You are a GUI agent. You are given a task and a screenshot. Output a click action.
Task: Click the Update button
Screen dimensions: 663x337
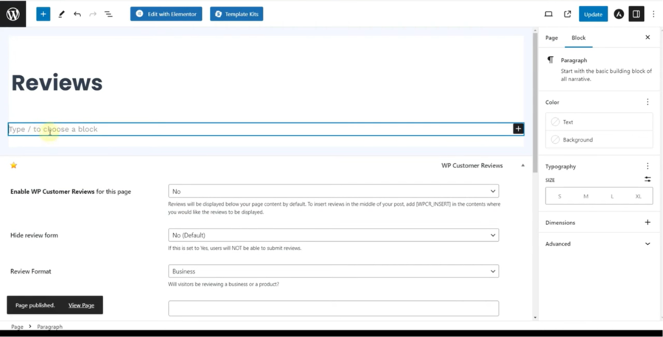[593, 14]
